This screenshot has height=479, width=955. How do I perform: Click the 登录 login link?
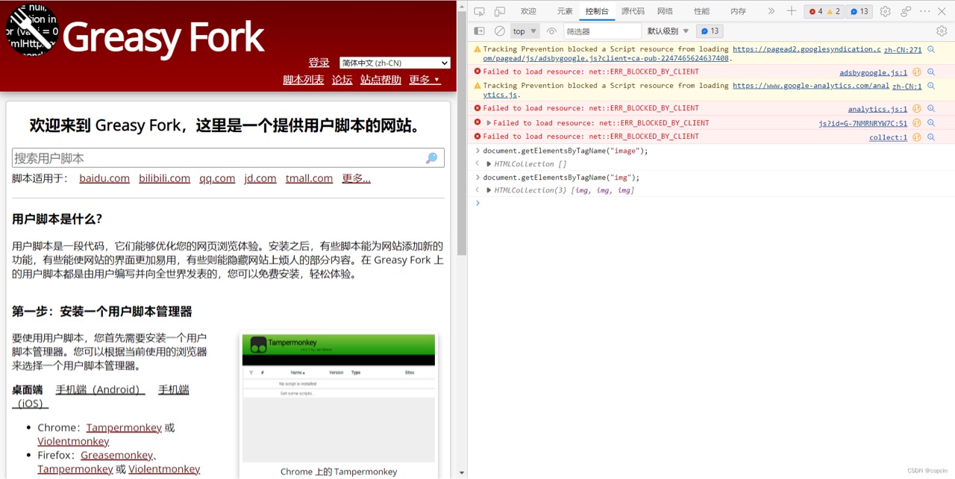319,63
